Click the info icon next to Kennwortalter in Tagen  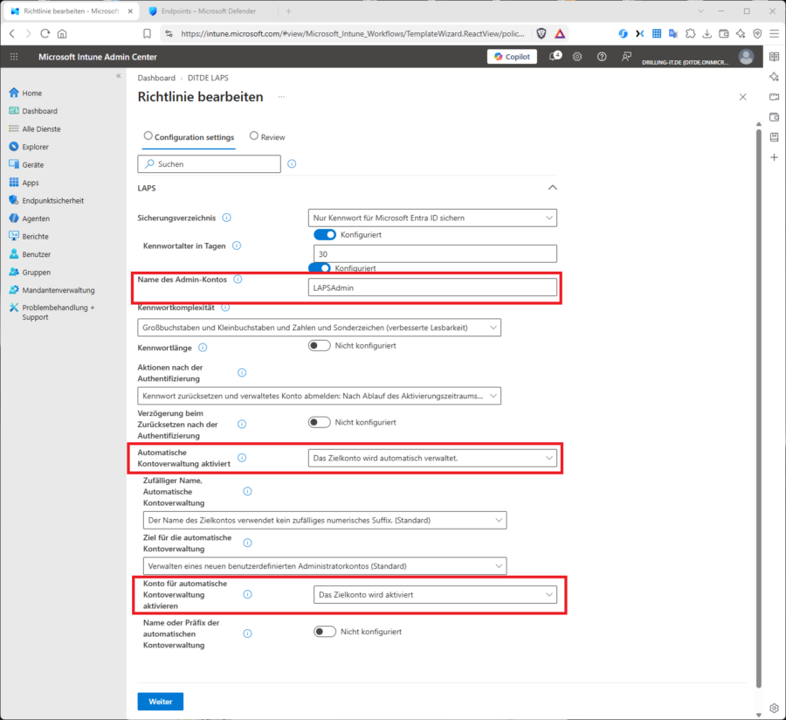[x=237, y=246]
